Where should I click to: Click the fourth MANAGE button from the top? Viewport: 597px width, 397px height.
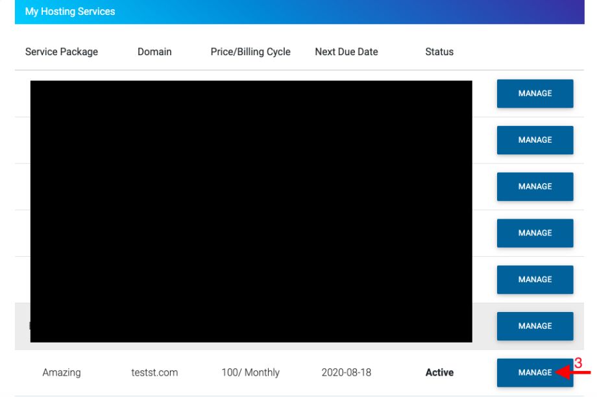pyautogui.click(x=535, y=233)
